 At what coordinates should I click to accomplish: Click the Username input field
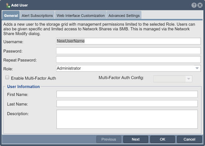click(x=128, y=41)
